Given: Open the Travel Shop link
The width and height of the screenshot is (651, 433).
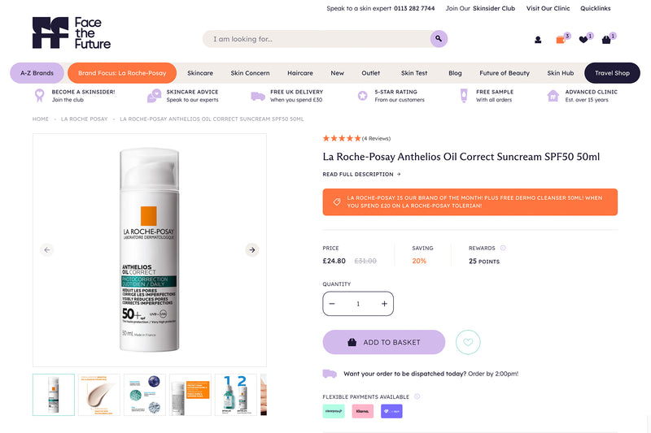Looking at the screenshot, I should [x=612, y=73].
